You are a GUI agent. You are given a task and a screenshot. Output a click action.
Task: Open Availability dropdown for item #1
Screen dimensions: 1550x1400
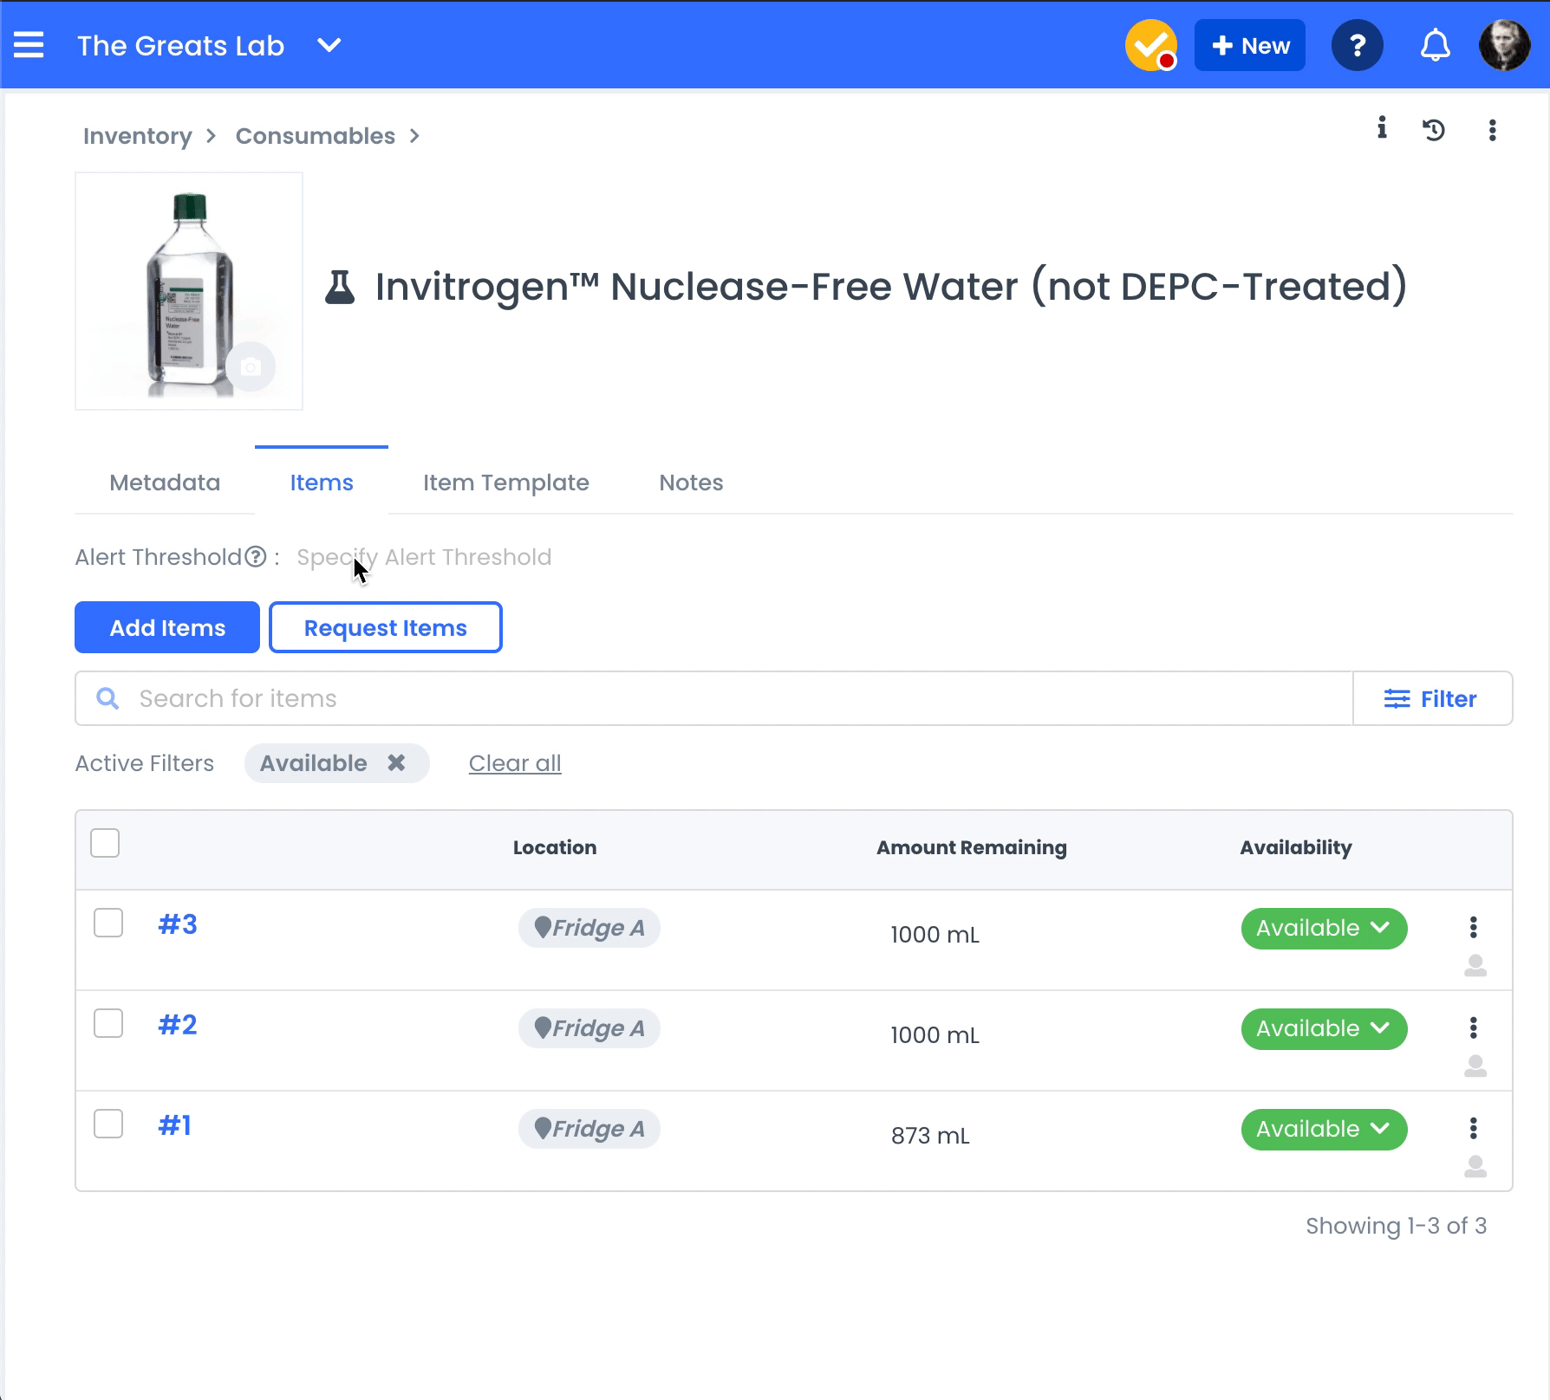[1324, 1130]
